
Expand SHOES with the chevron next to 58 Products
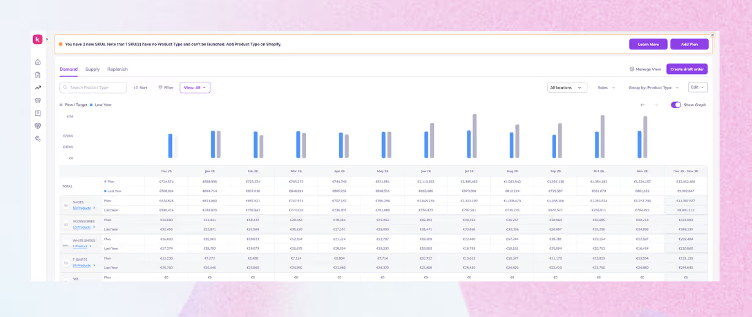coord(94,208)
